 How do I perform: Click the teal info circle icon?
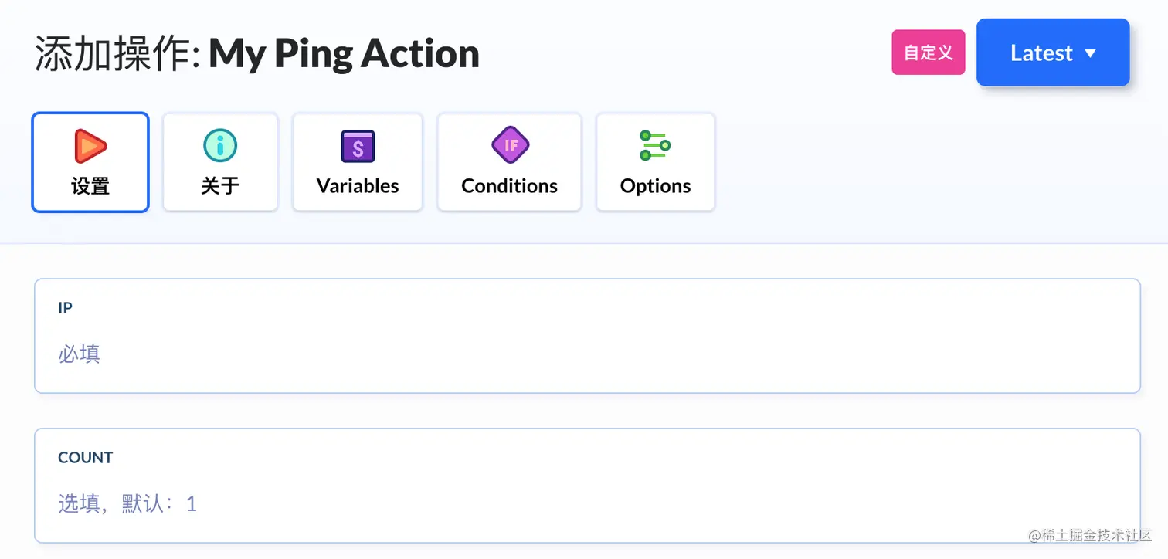pos(220,145)
